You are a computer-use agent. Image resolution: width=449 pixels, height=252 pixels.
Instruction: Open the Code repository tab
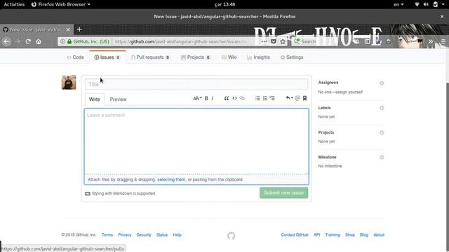click(x=75, y=57)
